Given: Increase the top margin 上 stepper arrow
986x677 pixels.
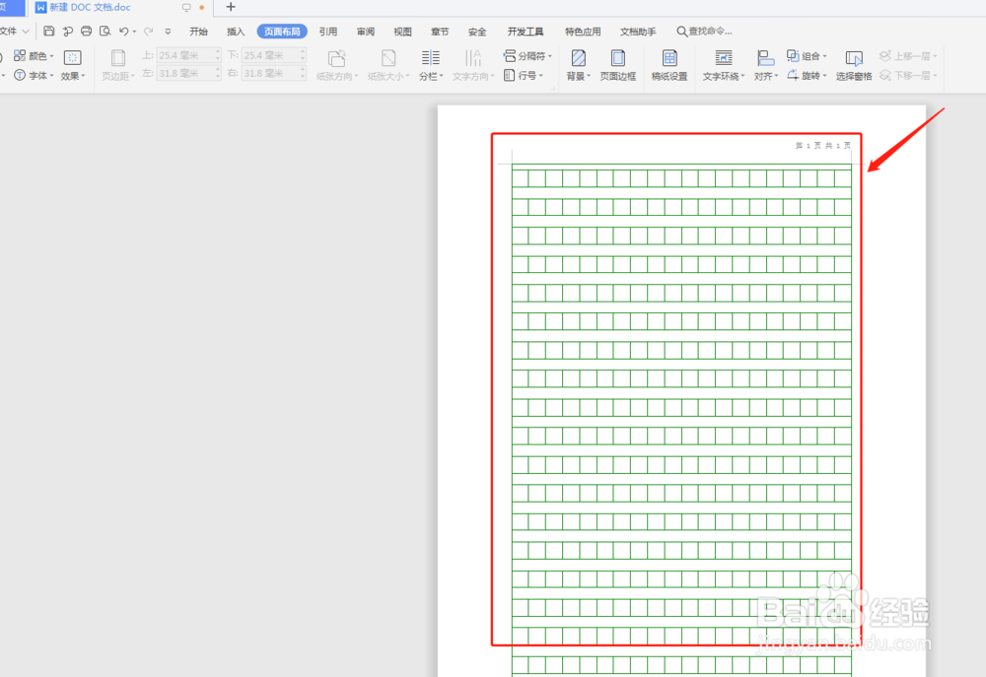Looking at the screenshot, I should [x=218, y=52].
